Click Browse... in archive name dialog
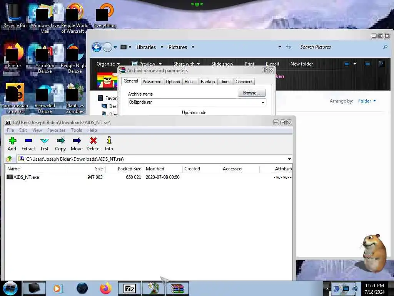 [x=252, y=93]
